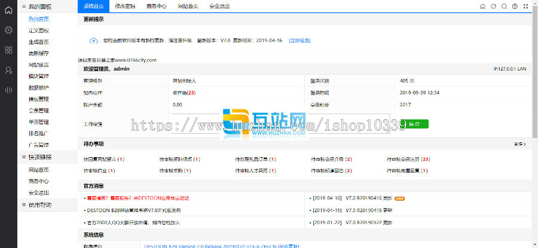Image resolution: width=538 pixels, height=248 pixels.
Task: Open 待审核知道回答 (2)
Action: pyautogui.click(x=331, y=170)
